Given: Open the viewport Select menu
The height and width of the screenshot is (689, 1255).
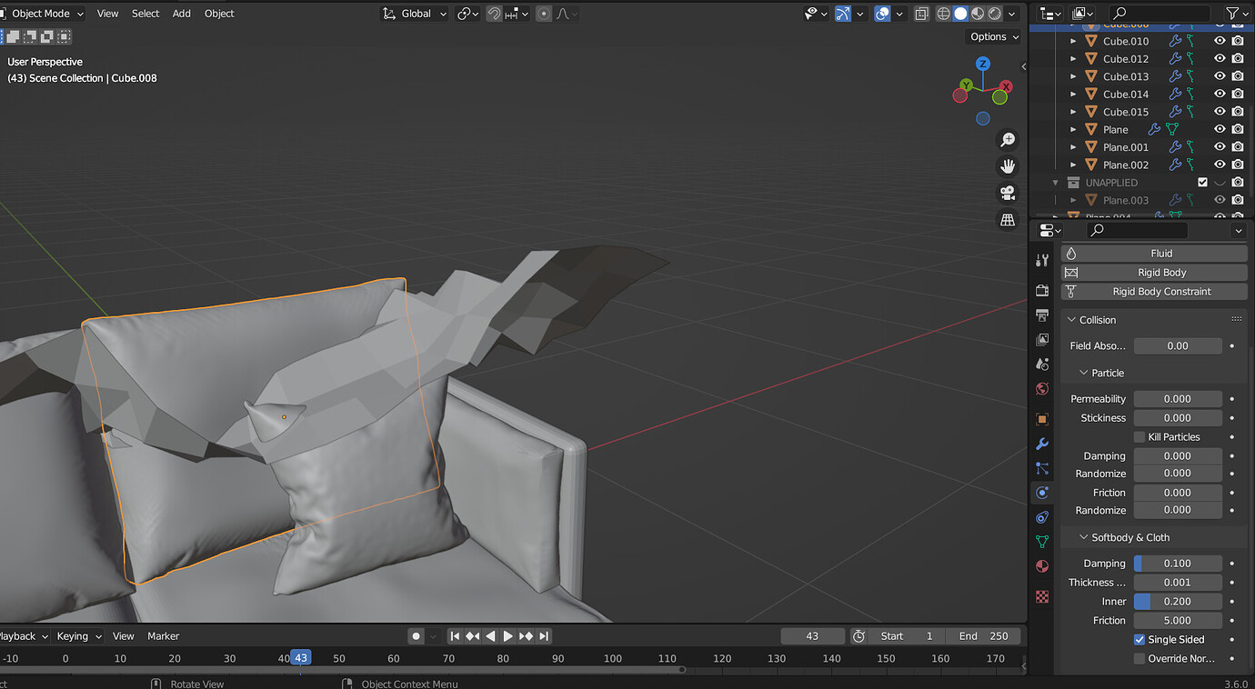Looking at the screenshot, I should point(146,14).
